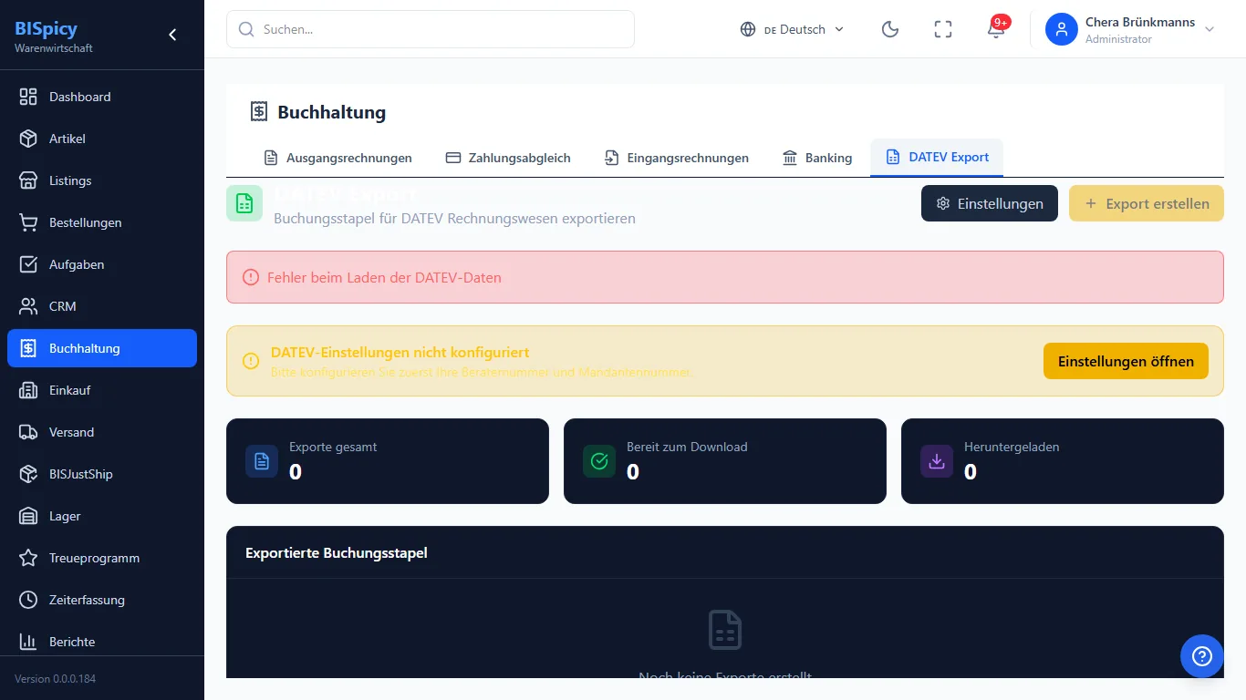Select the DATEV Export tab
1246x700 pixels.
tap(937, 158)
